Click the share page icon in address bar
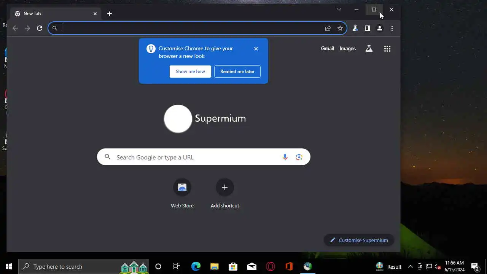Image resolution: width=487 pixels, height=274 pixels. coord(328,28)
